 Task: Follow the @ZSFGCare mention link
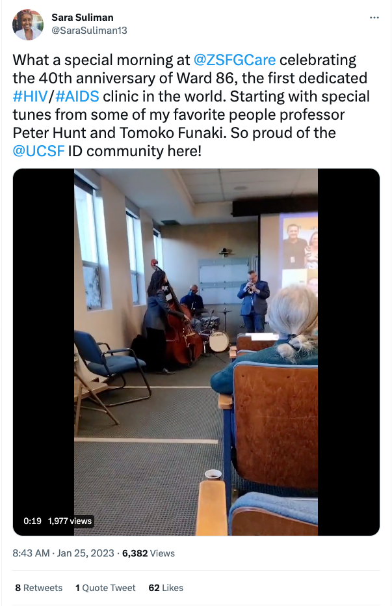pos(235,61)
